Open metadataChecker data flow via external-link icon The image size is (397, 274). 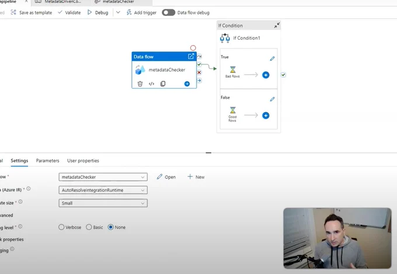point(191,56)
